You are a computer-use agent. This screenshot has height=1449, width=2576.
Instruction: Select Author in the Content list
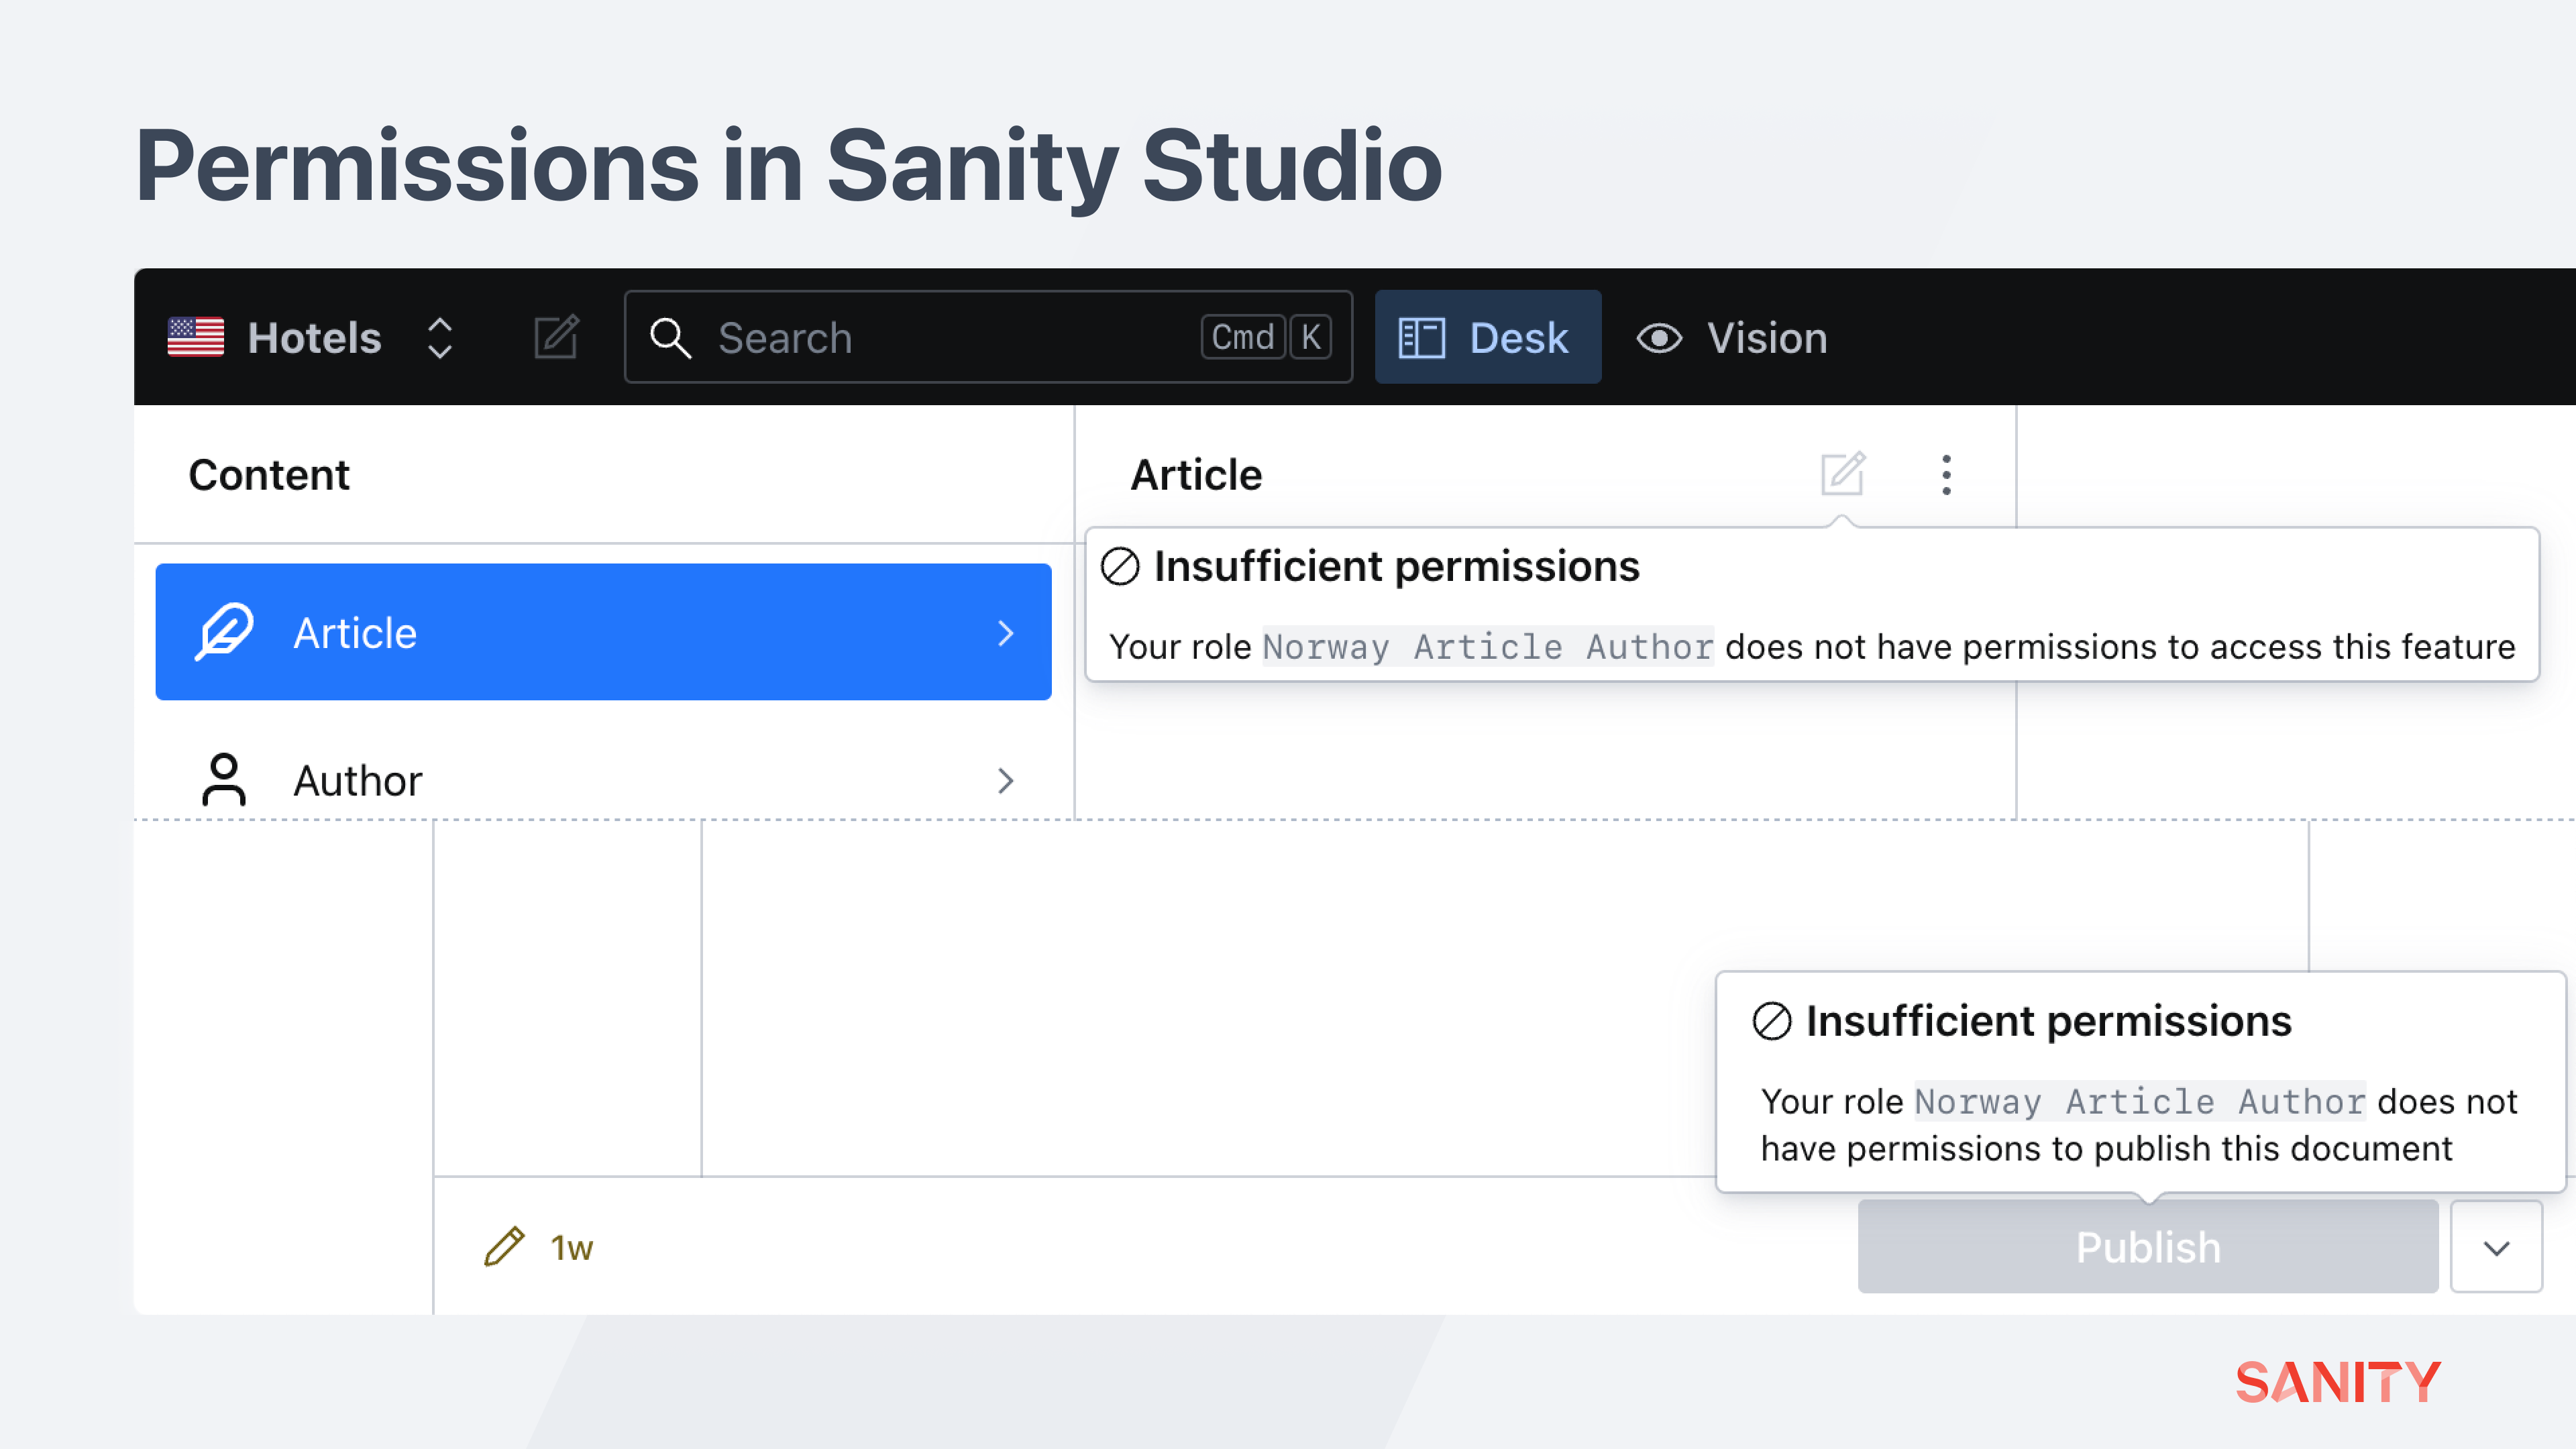pyautogui.click(x=603, y=780)
